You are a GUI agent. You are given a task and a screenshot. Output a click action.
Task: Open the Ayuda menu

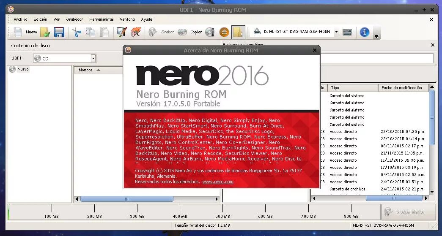coord(147,19)
